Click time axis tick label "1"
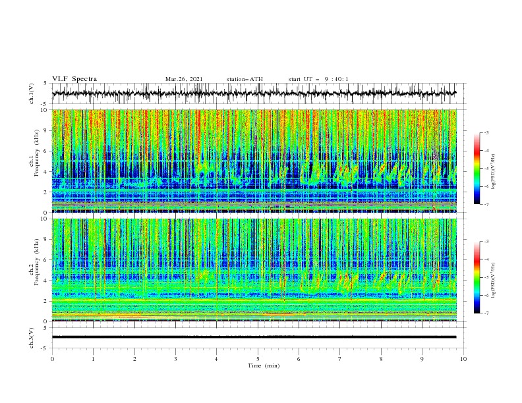Viewport: 522px width, 403px height. (x=93, y=359)
